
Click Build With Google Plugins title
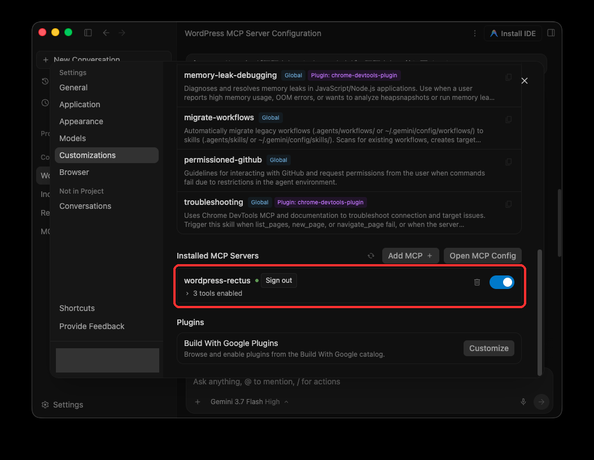tap(231, 343)
